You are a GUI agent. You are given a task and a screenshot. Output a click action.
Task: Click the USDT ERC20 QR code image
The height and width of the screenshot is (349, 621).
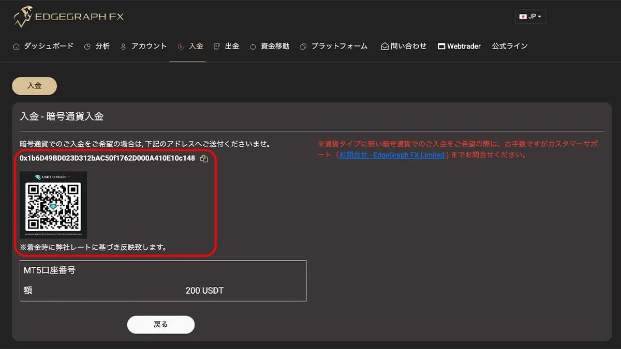coord(53,205)
